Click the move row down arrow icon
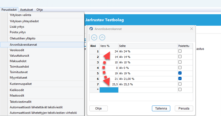 point(94,37)
